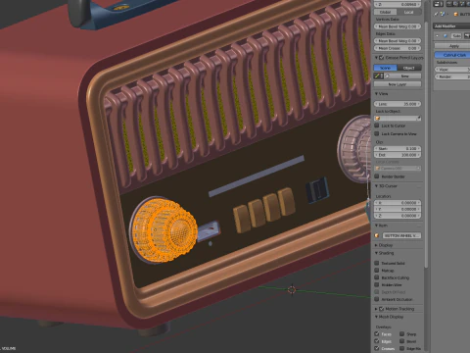Switch grease pencil source to Scene

coord(386,68)
